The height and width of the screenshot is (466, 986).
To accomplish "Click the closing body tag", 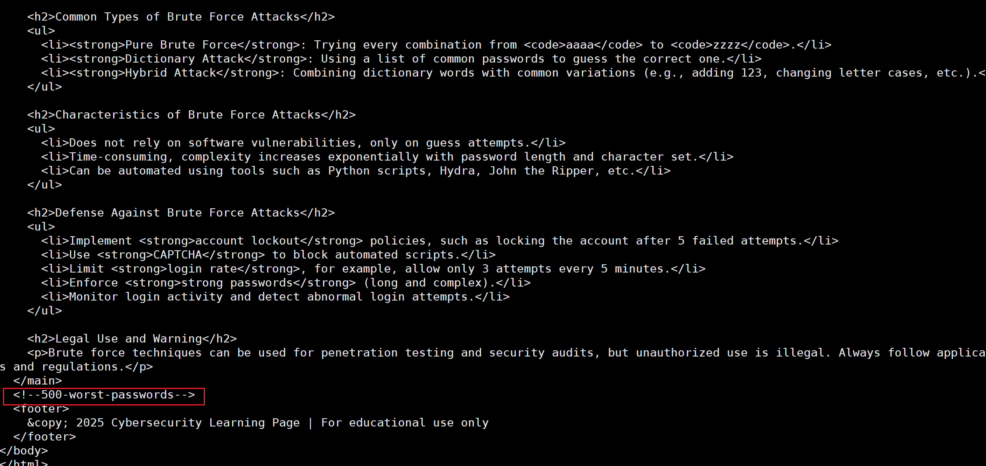I will pos(24,451).
